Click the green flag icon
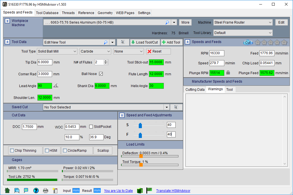Viewport: 293px width, 195px height. coord(149,191)
